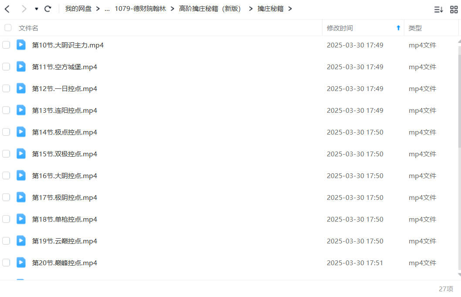The height and width of the screenshot is (297, 461).
Task: Open the sort order options icon
Action: [438, 10]
